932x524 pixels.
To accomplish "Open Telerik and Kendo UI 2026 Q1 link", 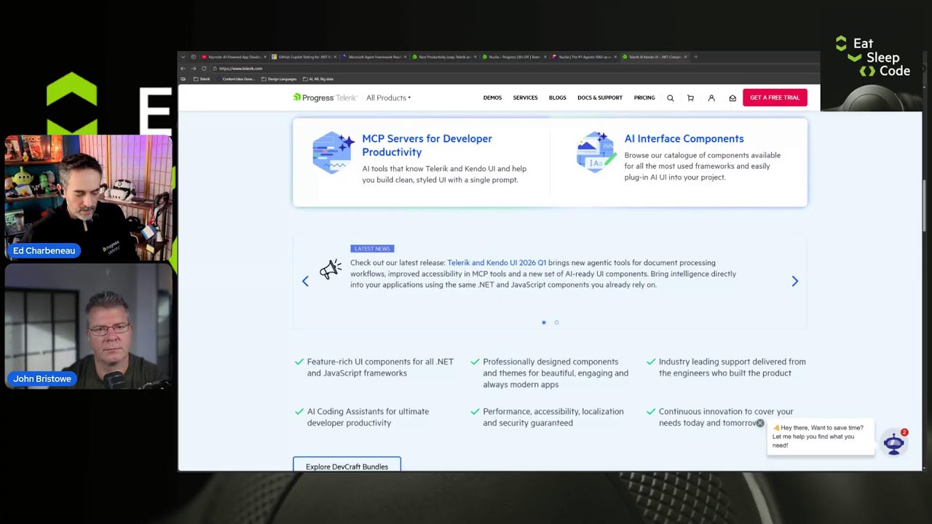I will click(497, 263).
